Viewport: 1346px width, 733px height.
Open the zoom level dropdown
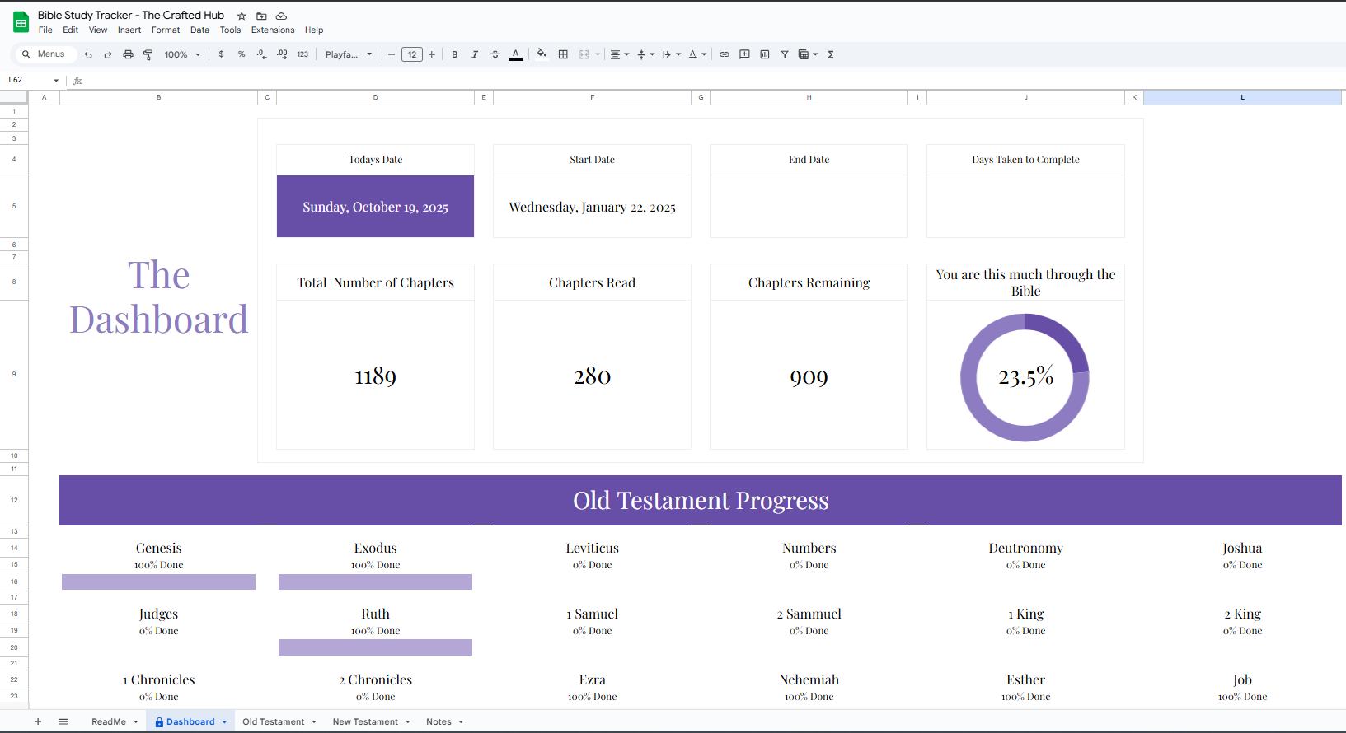pos(182,54)
